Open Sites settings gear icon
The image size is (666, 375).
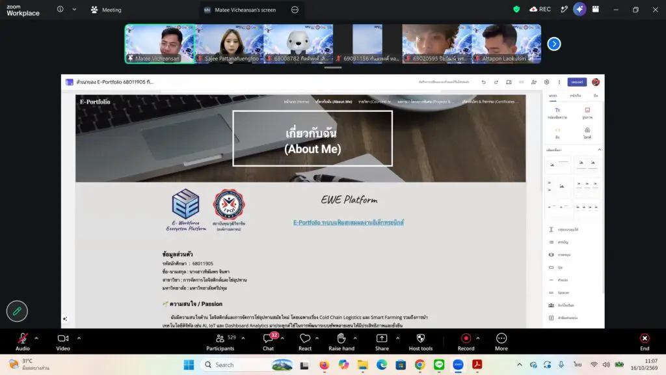(546, 82)
